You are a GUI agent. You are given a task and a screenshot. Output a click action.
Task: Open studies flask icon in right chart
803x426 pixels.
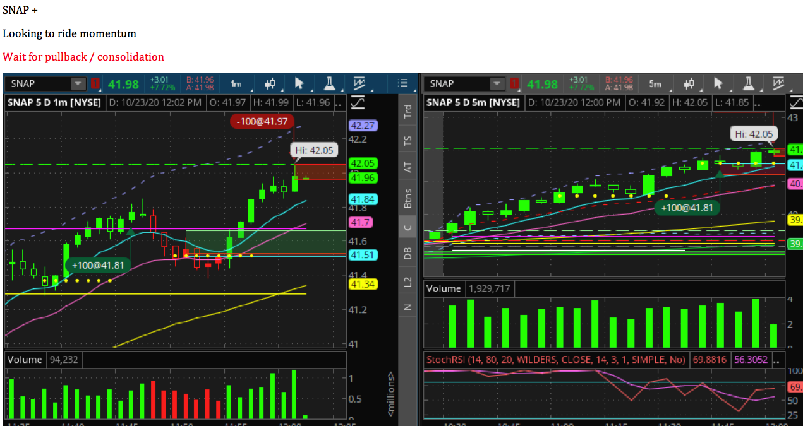point(748,83)
